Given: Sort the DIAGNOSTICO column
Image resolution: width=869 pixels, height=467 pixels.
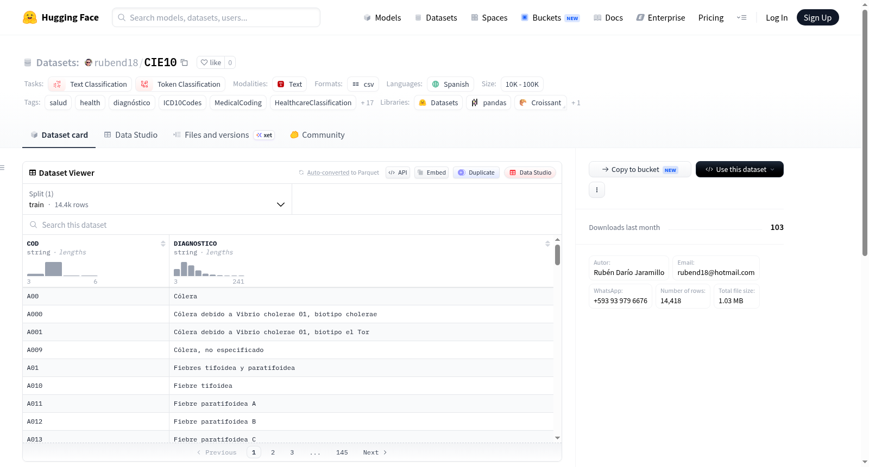Looking at the screenshot, I should tap(547, 244).
